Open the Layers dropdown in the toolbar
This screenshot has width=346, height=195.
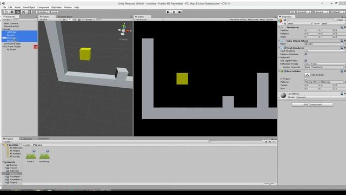coord(322,12)
